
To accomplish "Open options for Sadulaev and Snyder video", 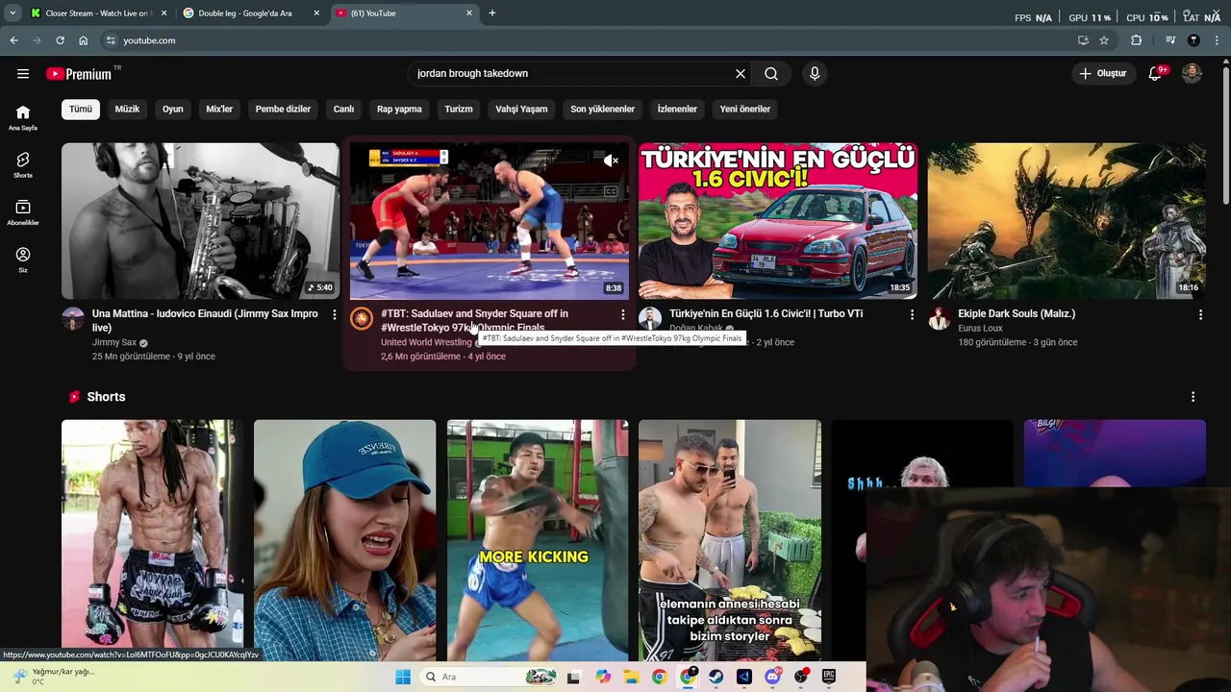I will coord(622,314).
